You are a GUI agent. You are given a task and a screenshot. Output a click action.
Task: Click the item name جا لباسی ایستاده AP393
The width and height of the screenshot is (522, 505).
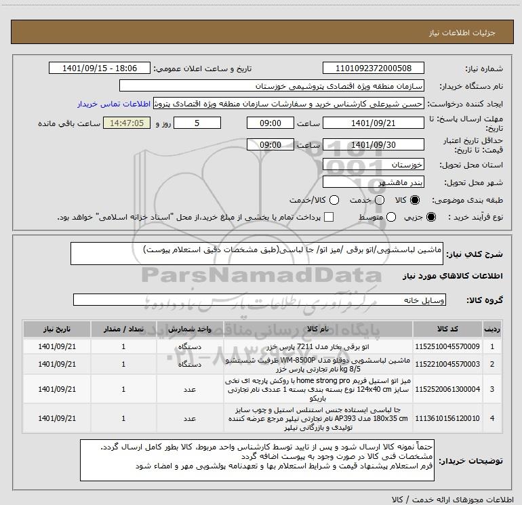click(x=318, y=418)
